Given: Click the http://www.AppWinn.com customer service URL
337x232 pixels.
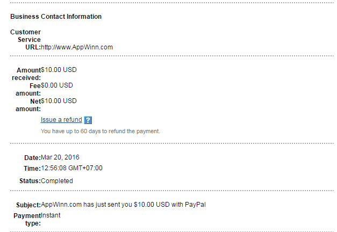Looking at the screenshot, I should pos(77,47).
